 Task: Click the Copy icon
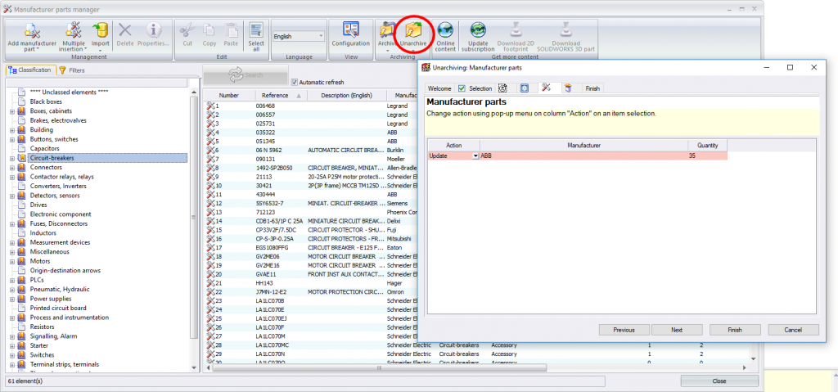point(209,31)
